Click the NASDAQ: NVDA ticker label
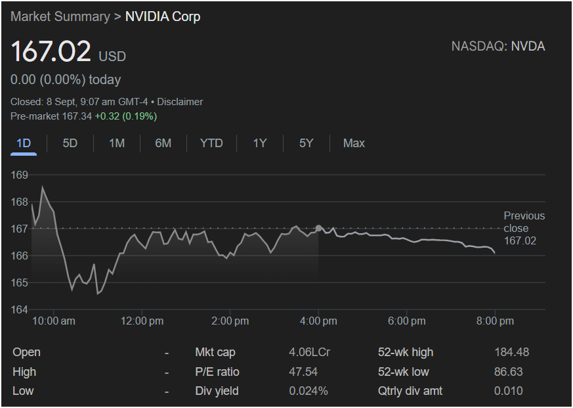The image size is (573, 408). pyautogui.click(x=498, y=47)
